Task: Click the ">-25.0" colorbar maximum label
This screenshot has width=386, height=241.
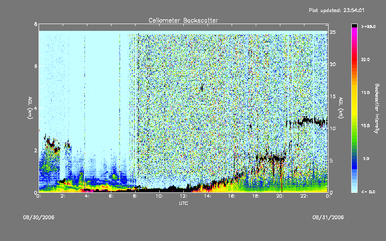Action: point(368,27)
